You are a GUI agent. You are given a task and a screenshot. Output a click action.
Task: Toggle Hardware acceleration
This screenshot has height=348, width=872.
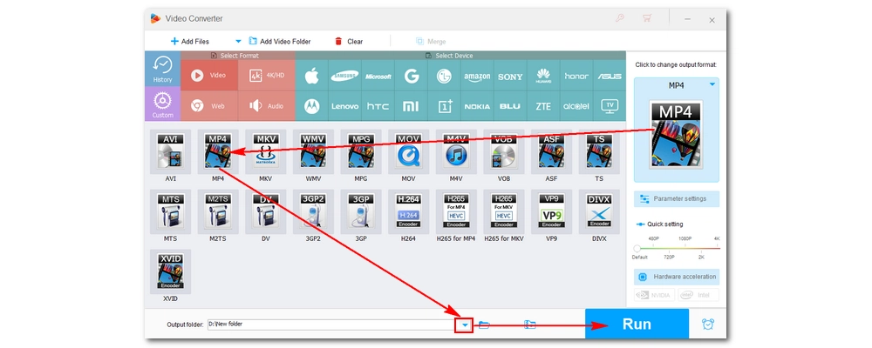(677, 277)
